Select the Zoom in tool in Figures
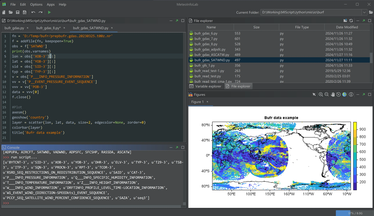Viewport: 374px width, 216px height. 321,94
